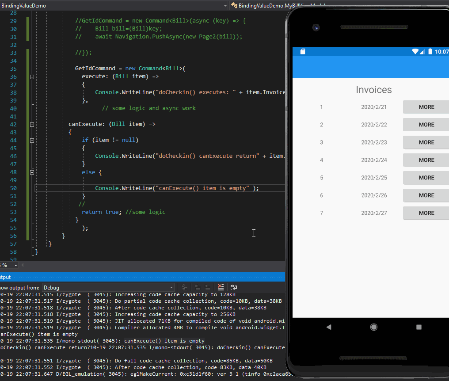
Task: Click MORE button for invoice 6
Action: point(426,195)
